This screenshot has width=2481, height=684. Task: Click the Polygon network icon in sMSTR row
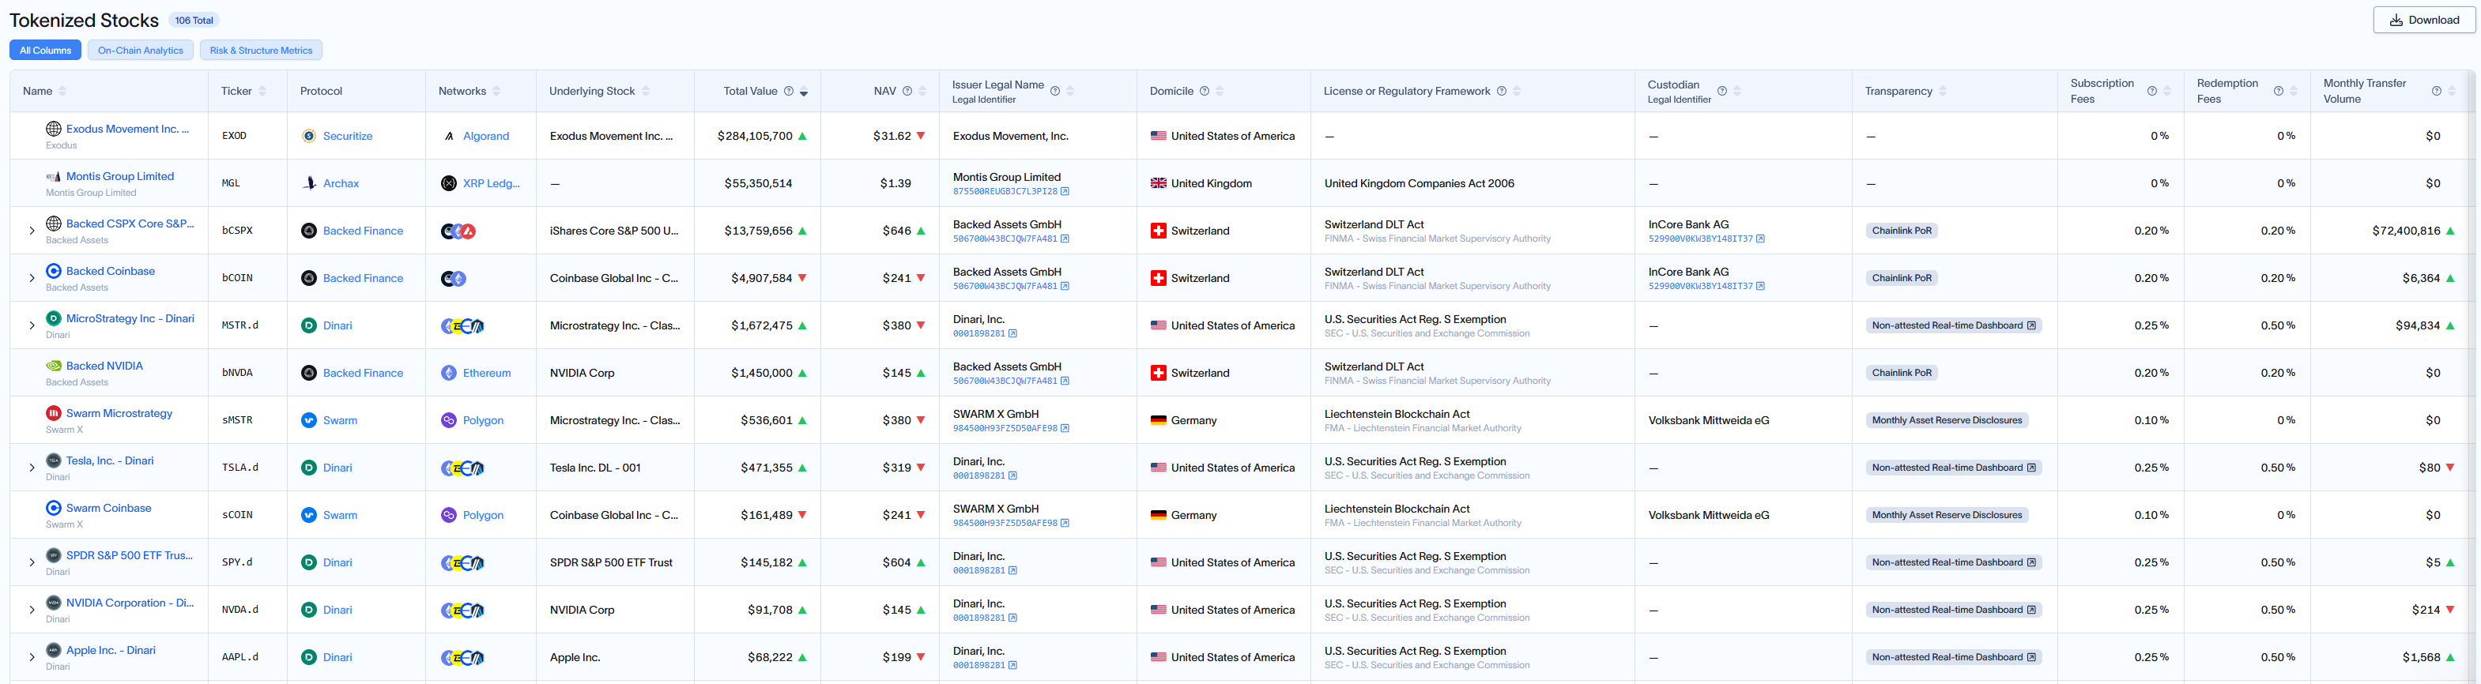pyautogui.click(x=449, y=420)
